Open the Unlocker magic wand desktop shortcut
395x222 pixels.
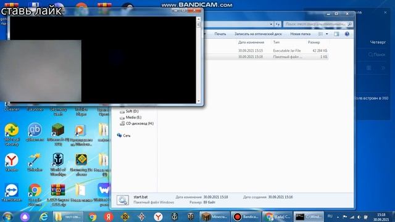click(x=35, y=162)
